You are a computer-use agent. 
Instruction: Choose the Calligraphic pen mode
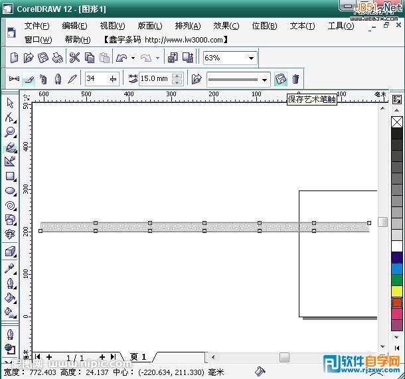[58, 79]
